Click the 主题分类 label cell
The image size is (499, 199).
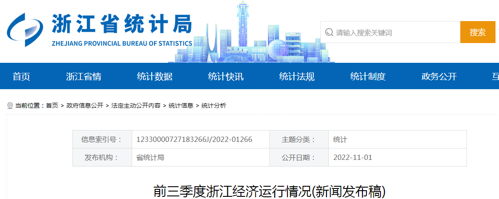tap(299, 139)
